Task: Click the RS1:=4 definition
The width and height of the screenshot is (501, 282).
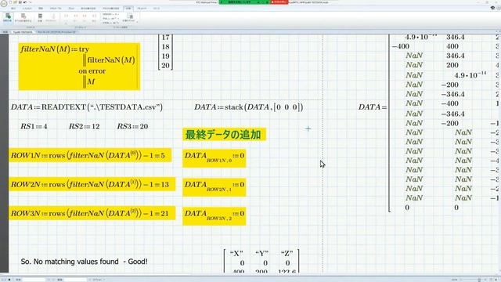Action: tap(34, 126)
